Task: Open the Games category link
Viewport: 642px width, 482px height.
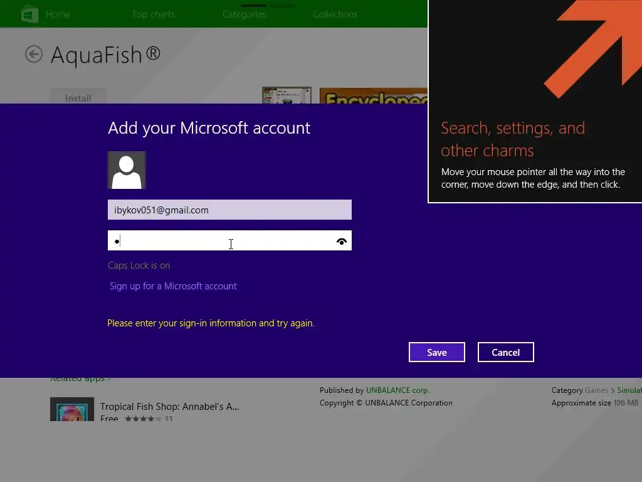Action: tap(597, 390)
